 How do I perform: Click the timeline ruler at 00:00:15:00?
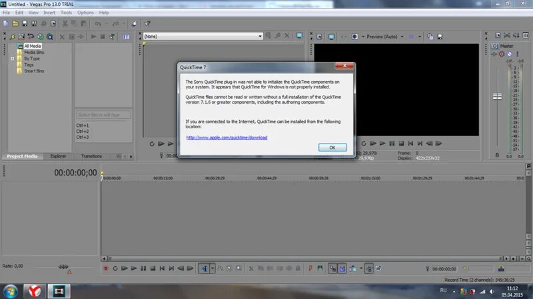click(163, 178)
